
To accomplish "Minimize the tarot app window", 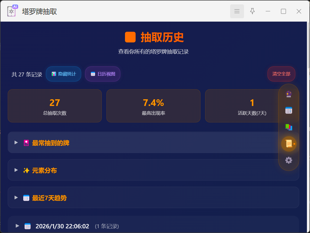I will coord(268,11).
